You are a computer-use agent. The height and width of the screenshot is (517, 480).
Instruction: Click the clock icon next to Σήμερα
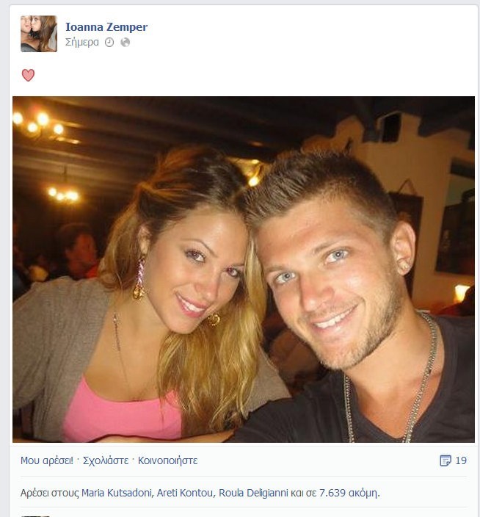coord(109,42)
